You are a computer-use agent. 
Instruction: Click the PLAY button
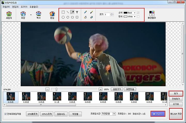coord(158,114)
